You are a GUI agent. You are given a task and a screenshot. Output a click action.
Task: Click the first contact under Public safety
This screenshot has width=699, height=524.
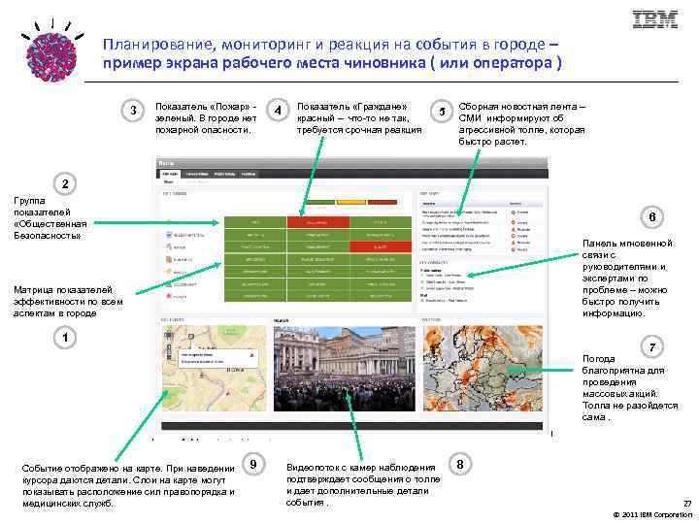pos(444,276)
